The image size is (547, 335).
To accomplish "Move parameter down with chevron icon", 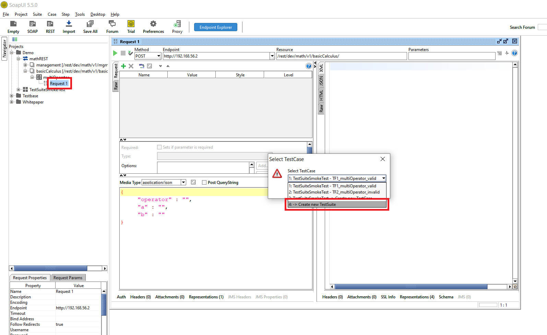I will click(x=160, y=66).
